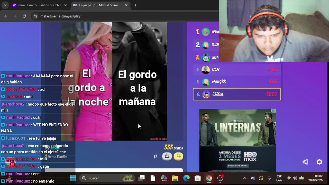Click the sync update tray icon

[x=261, y=178]
